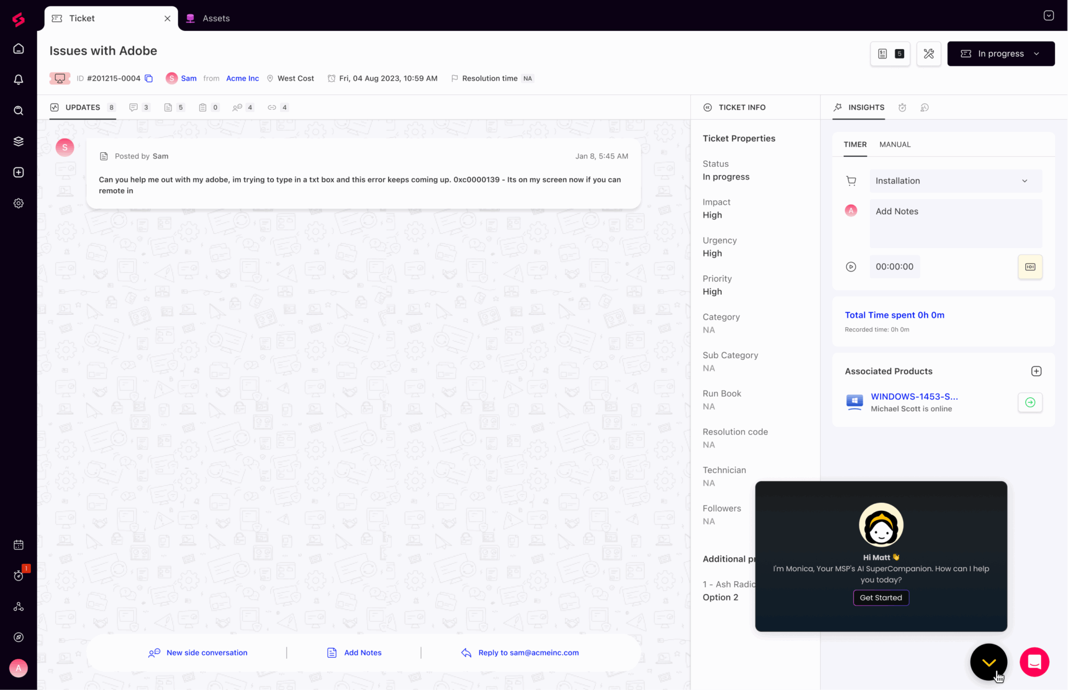Open the stopwatch tab beside Insights
Image resolution: width=1068 pixels, height=690 pixels.
902,107
